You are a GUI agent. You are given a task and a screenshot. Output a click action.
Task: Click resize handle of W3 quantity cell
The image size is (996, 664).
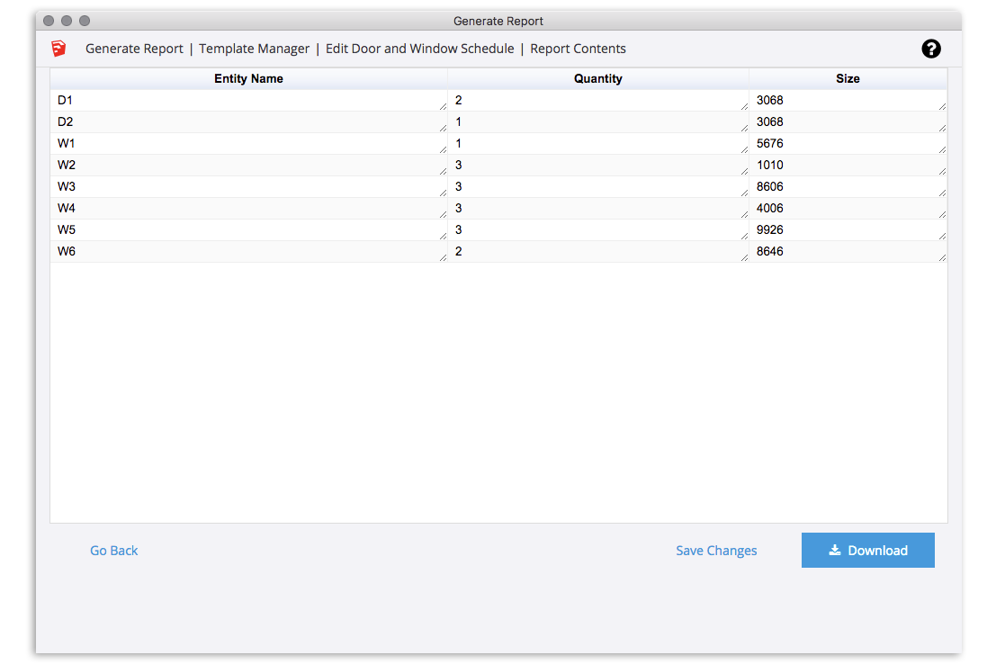click(744, 193)
